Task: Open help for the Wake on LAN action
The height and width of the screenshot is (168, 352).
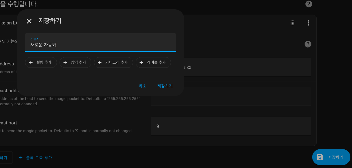Action: [308, 44]
